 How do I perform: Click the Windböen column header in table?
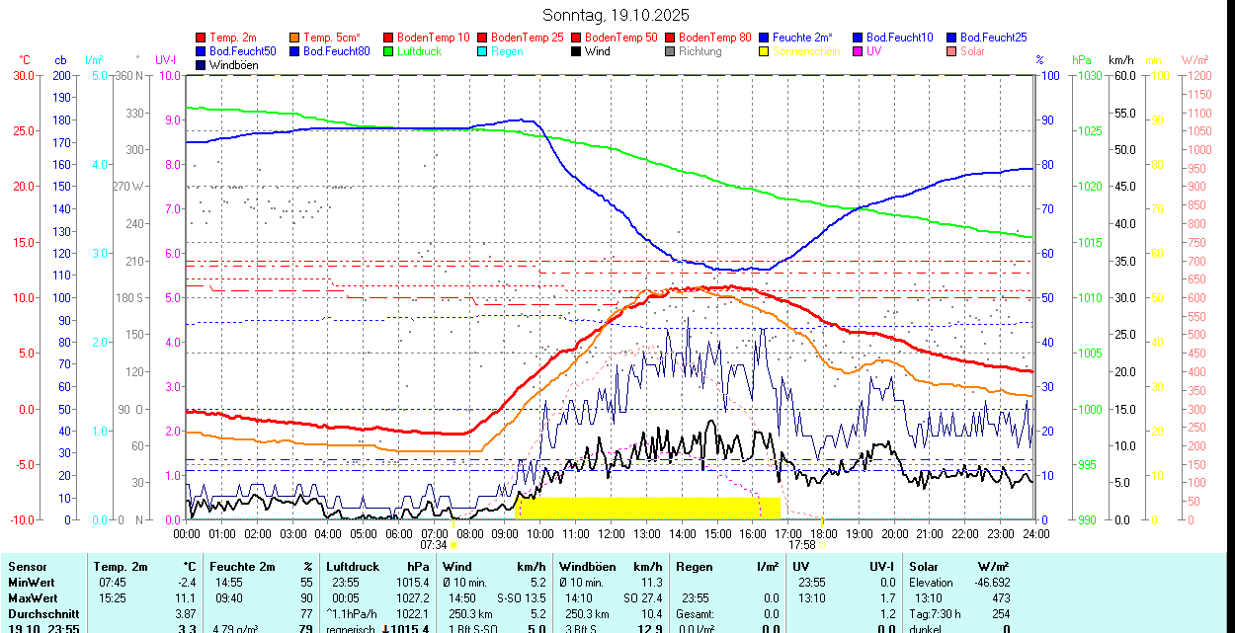coord(588,567)
